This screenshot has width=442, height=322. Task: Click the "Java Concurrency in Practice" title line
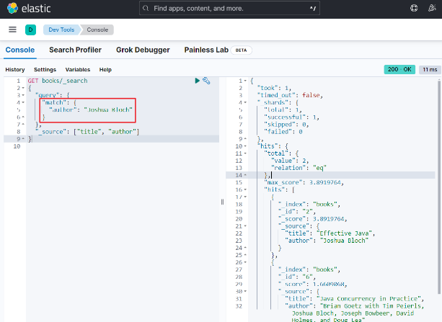pyautogui.click(x=354, y=299)
